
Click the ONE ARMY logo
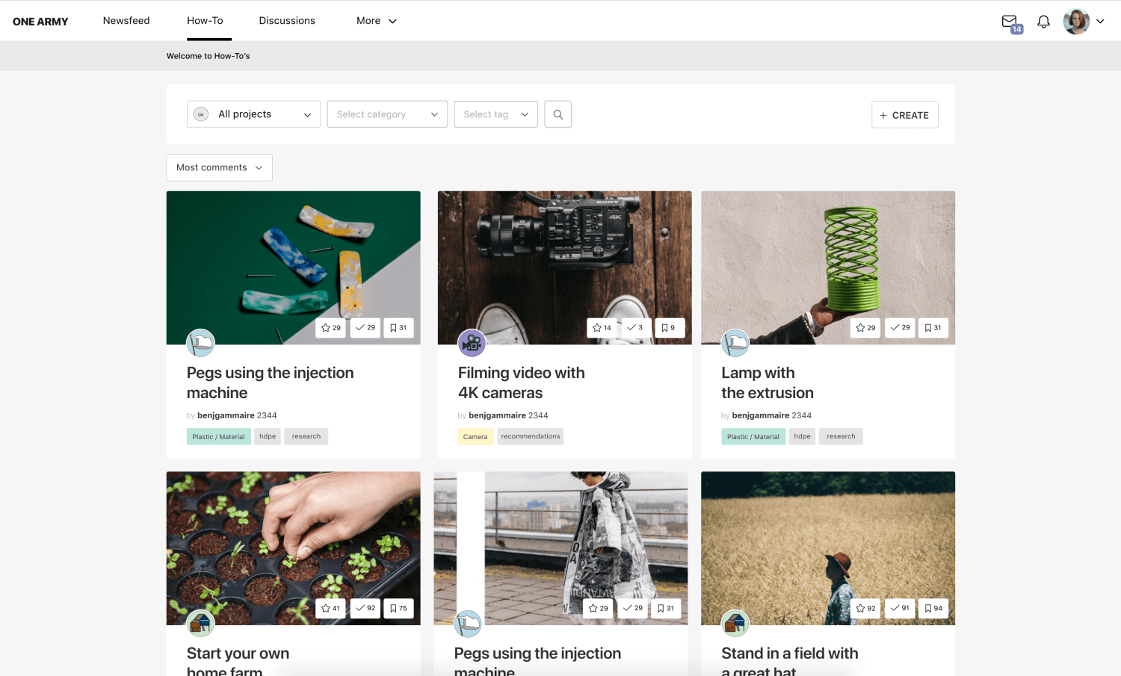pyautogui.click(x=40, y=22)
